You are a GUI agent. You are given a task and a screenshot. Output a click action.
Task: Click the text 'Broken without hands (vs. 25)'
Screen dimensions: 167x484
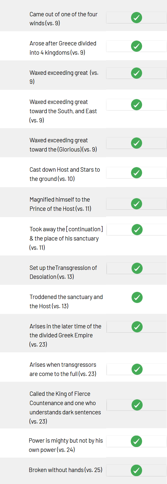point(66,470)
